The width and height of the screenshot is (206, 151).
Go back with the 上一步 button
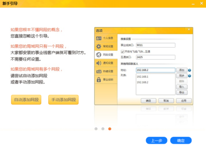(x=157, y=140)
